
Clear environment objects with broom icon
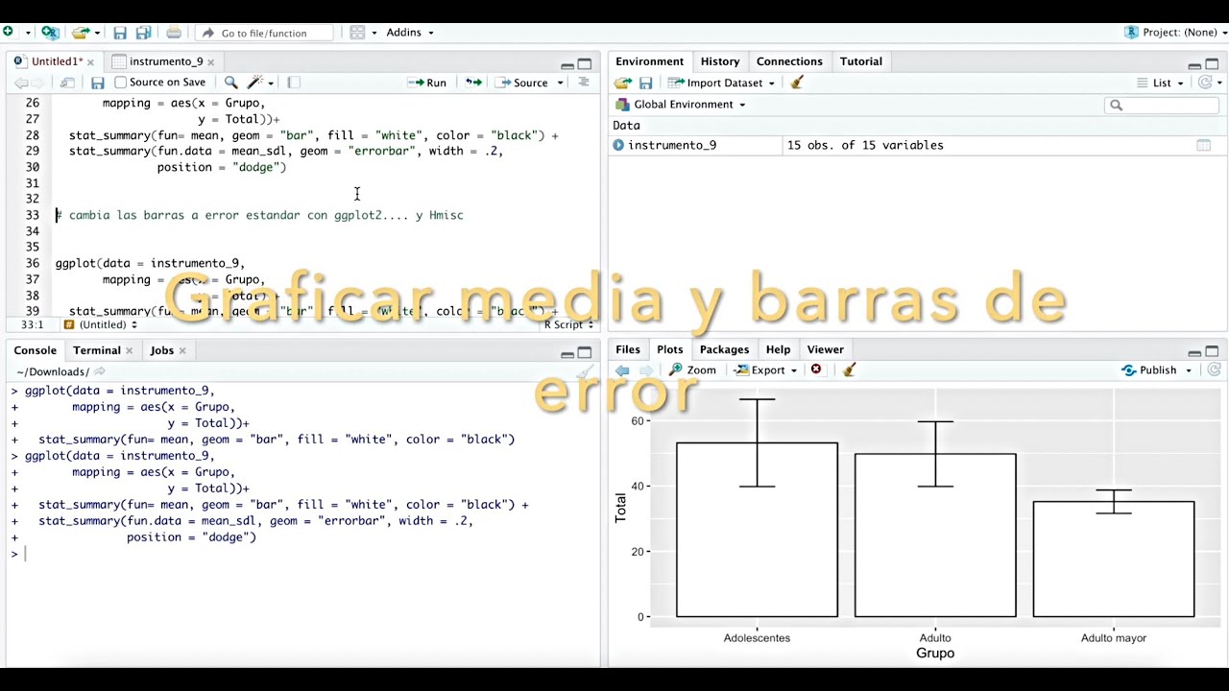click(x=796, y=83)
